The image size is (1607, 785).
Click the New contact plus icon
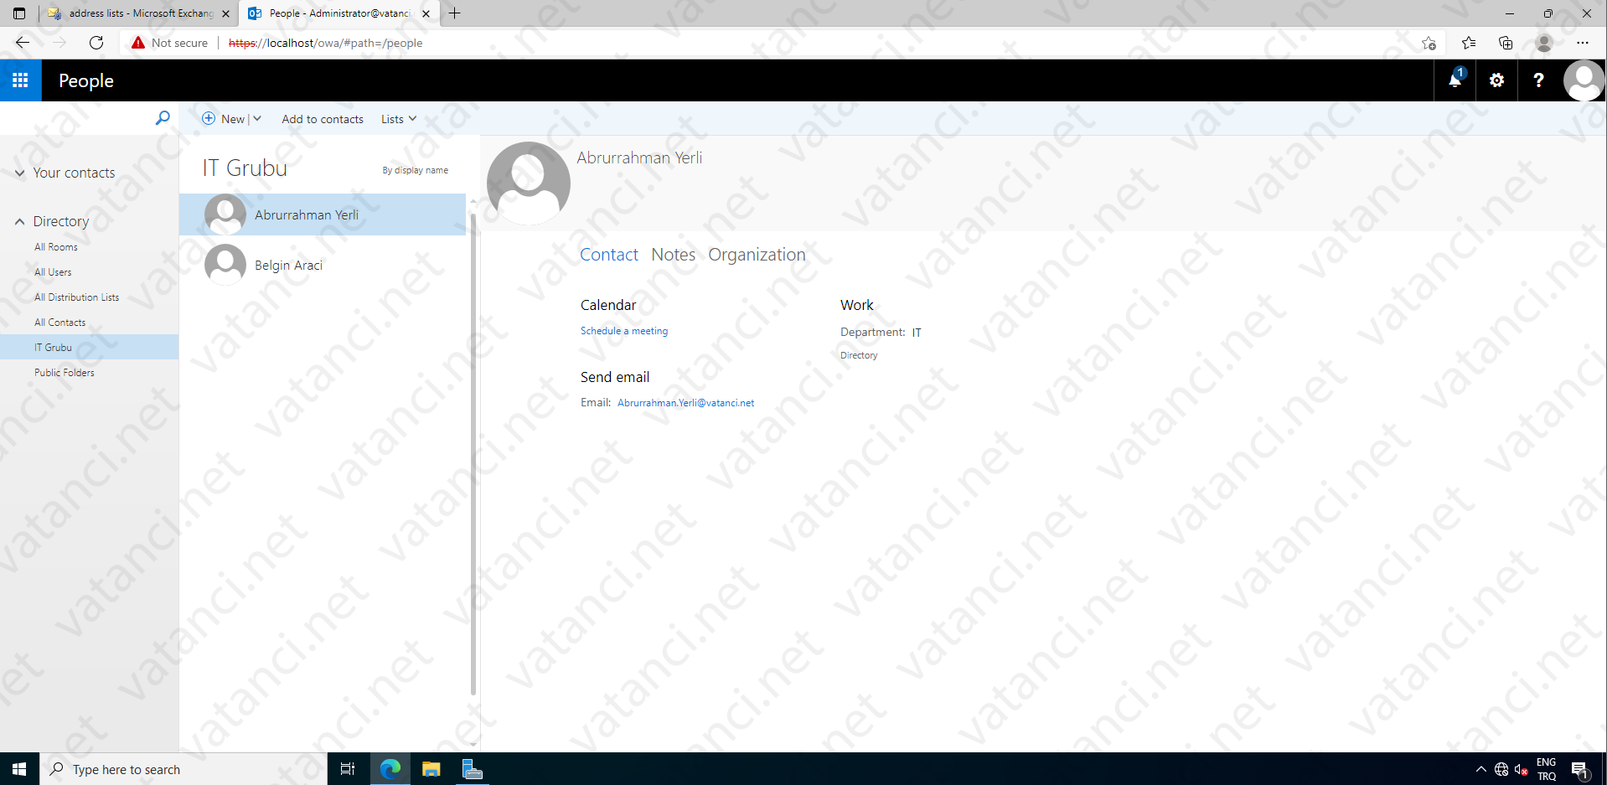click(x=209, y=119)
